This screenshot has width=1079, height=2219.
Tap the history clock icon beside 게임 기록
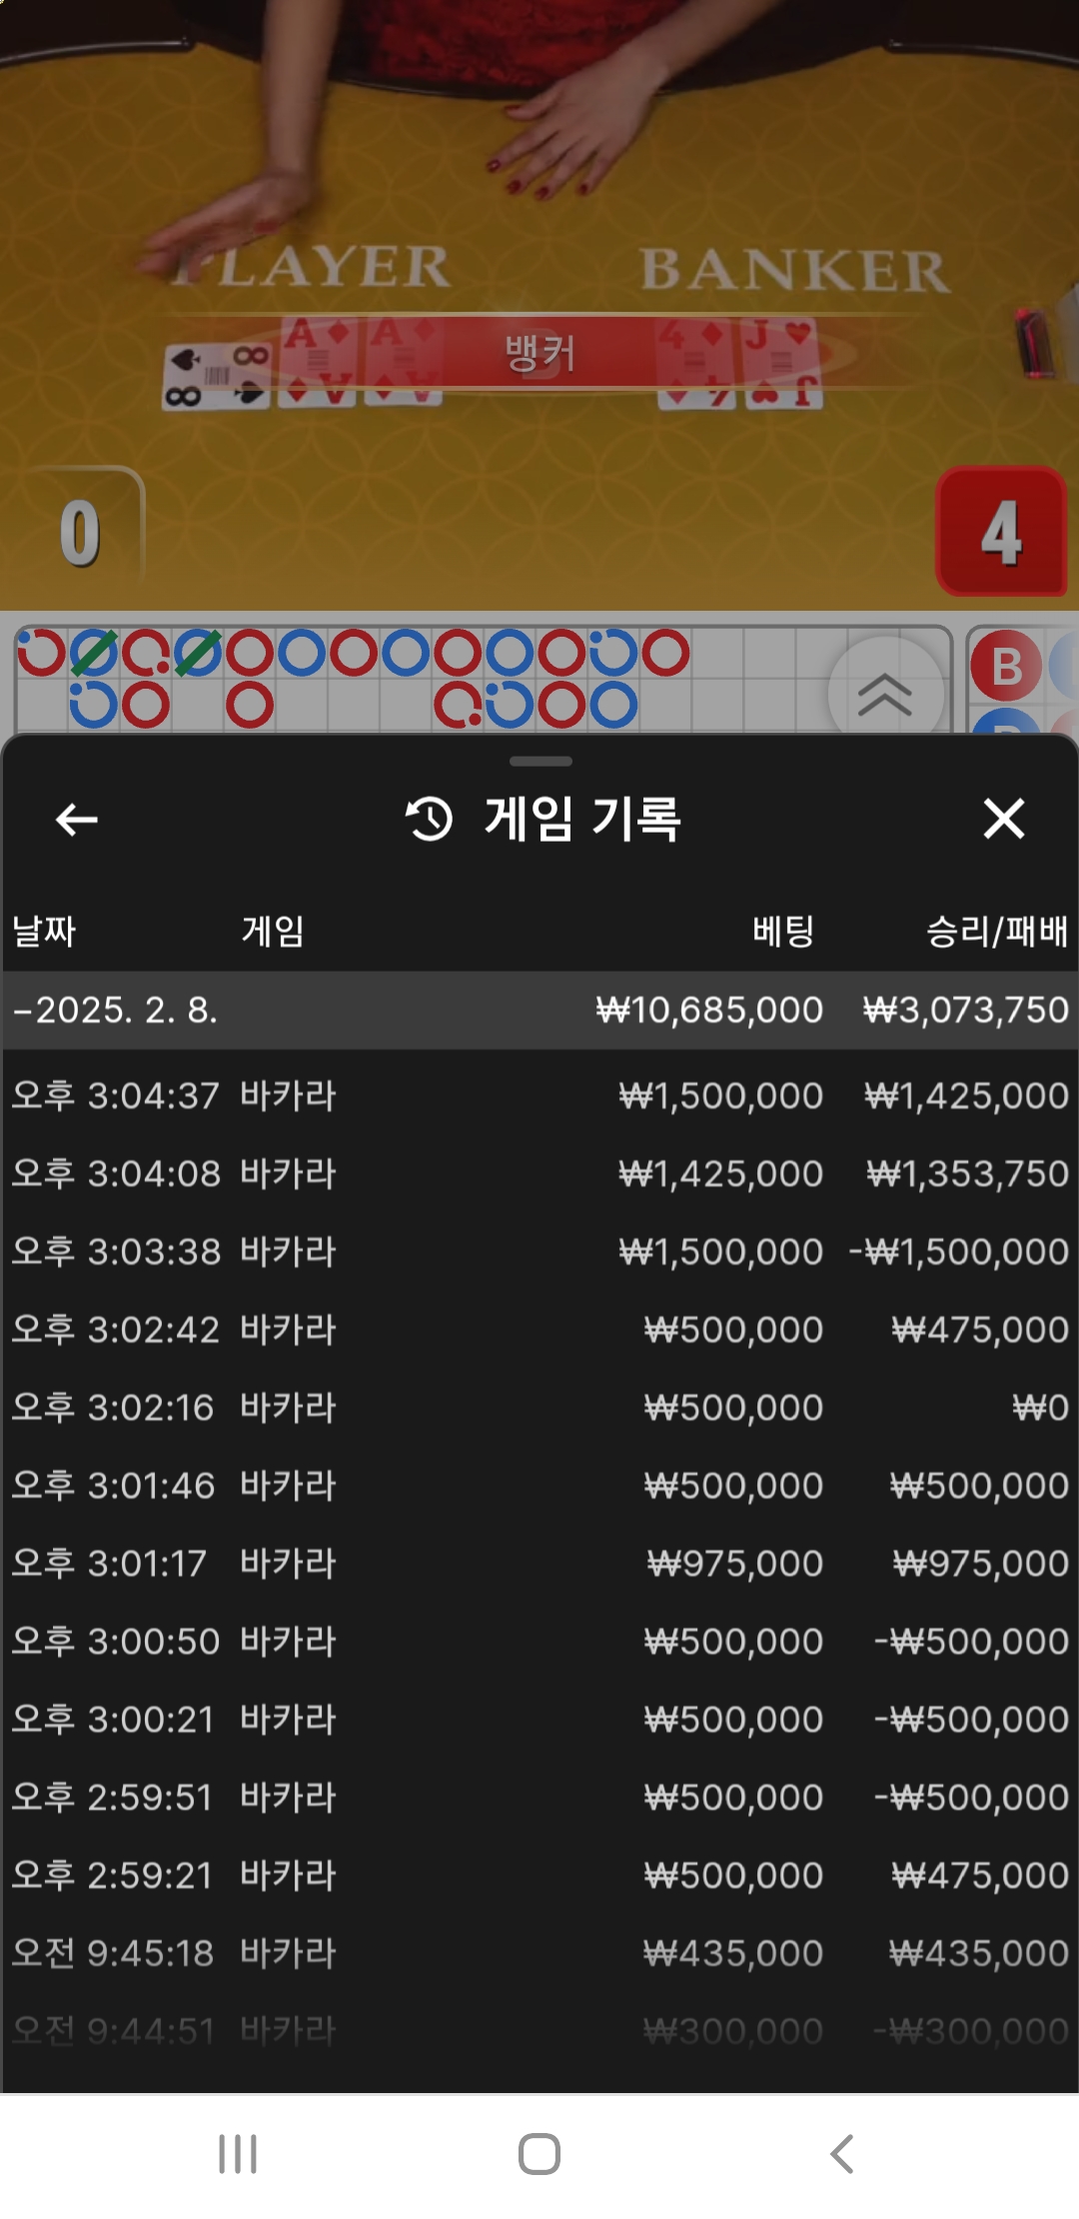coord(429,819)
